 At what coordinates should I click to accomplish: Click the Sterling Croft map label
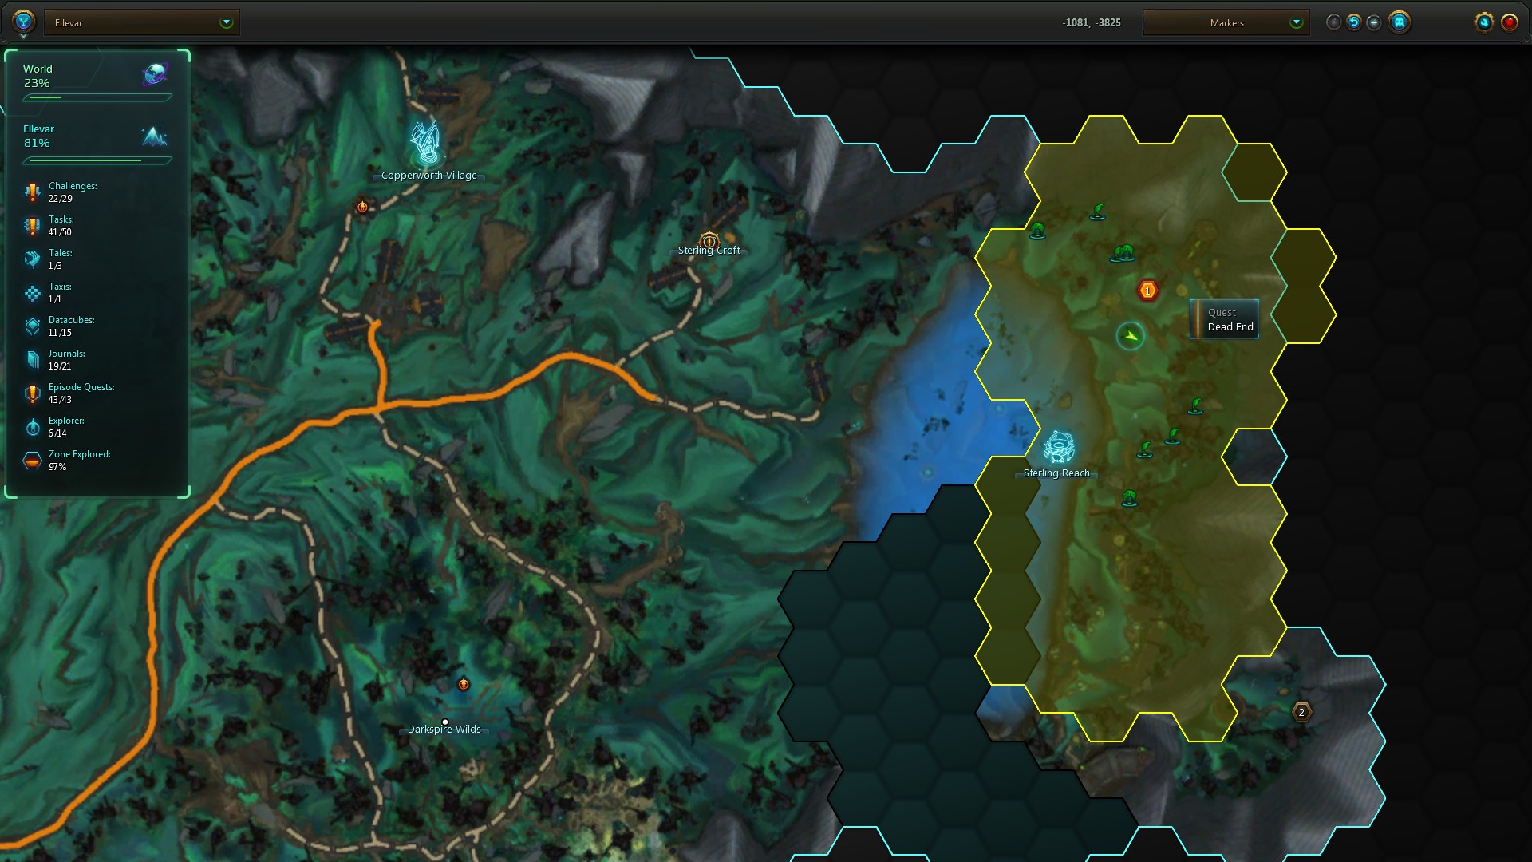[x=709, y=251]
